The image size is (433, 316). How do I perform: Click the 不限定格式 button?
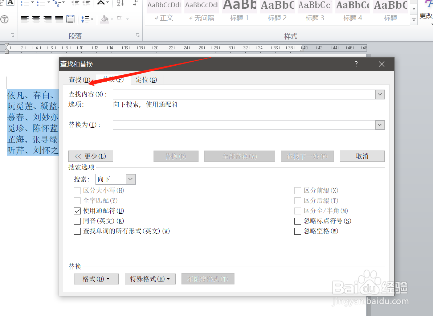[208, 279]
